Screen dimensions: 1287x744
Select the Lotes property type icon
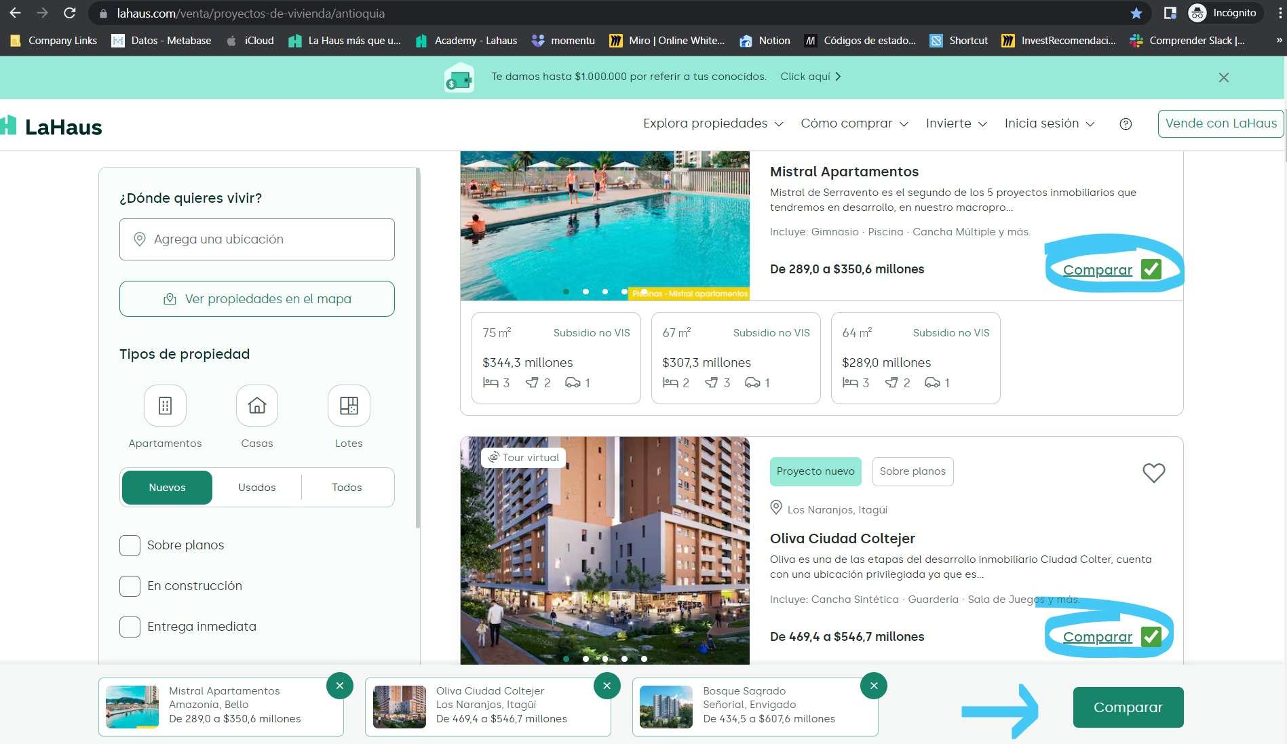coord(349,406)
